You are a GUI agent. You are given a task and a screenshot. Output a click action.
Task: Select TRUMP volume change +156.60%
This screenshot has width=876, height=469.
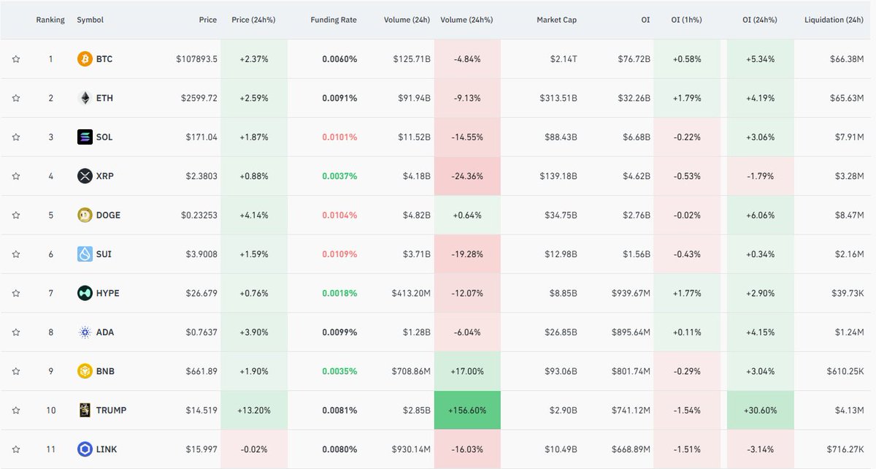[x=467, y=411]
